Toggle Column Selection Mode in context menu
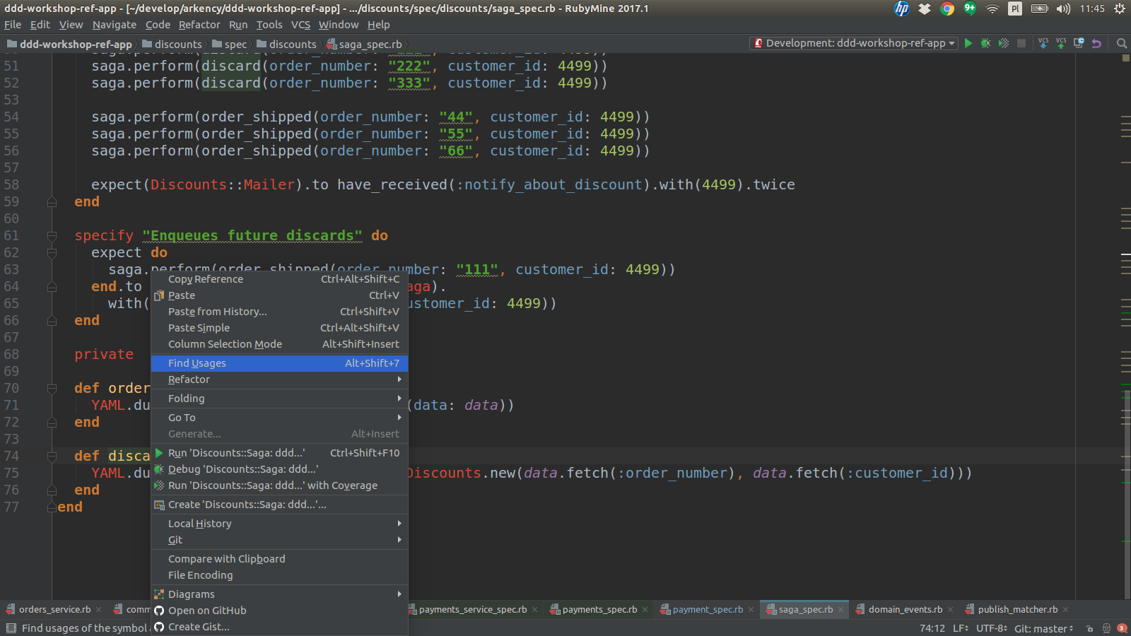 point(225,344)
